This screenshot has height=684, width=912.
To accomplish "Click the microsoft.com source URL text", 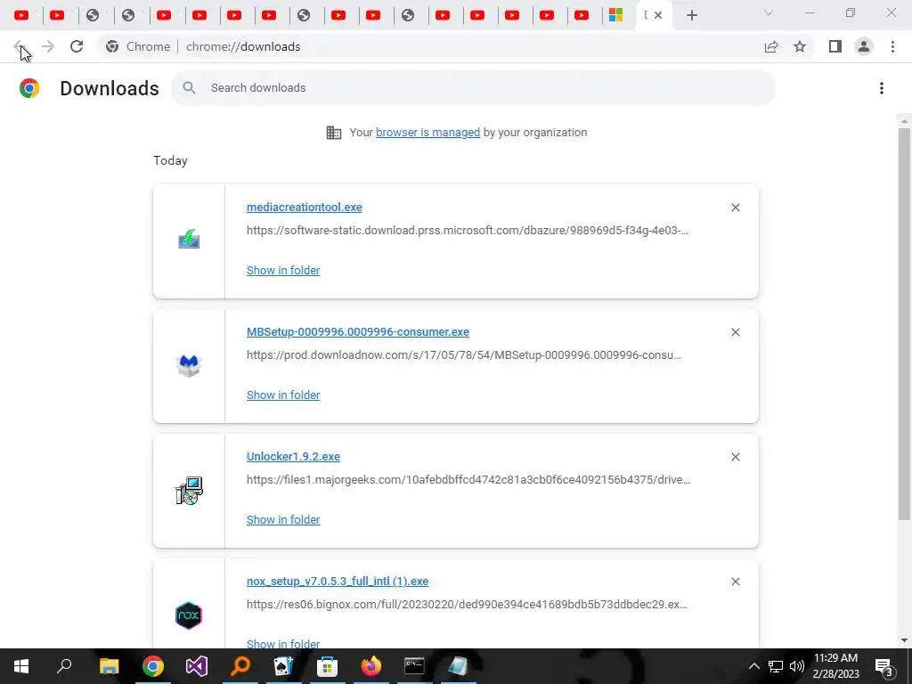I will click(467, 231).
